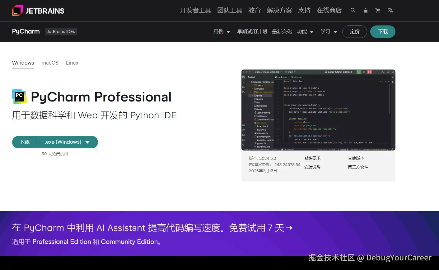Open the shopping cart icon
439x270 pixels.
(x=378, y=10)
